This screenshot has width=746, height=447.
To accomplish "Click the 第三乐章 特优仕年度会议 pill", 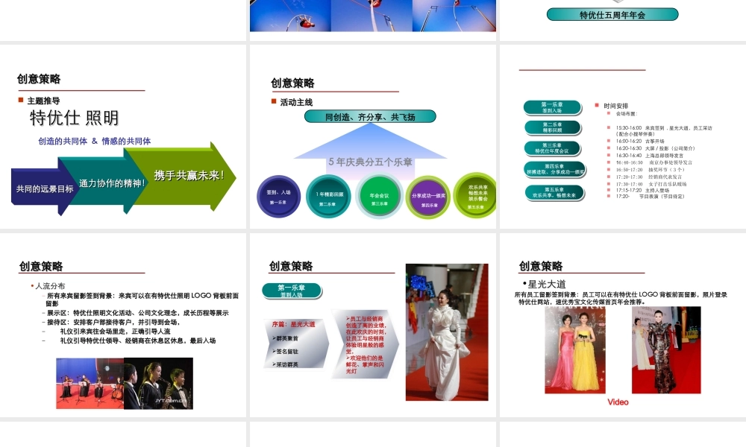I will click(x=552, y=148).
